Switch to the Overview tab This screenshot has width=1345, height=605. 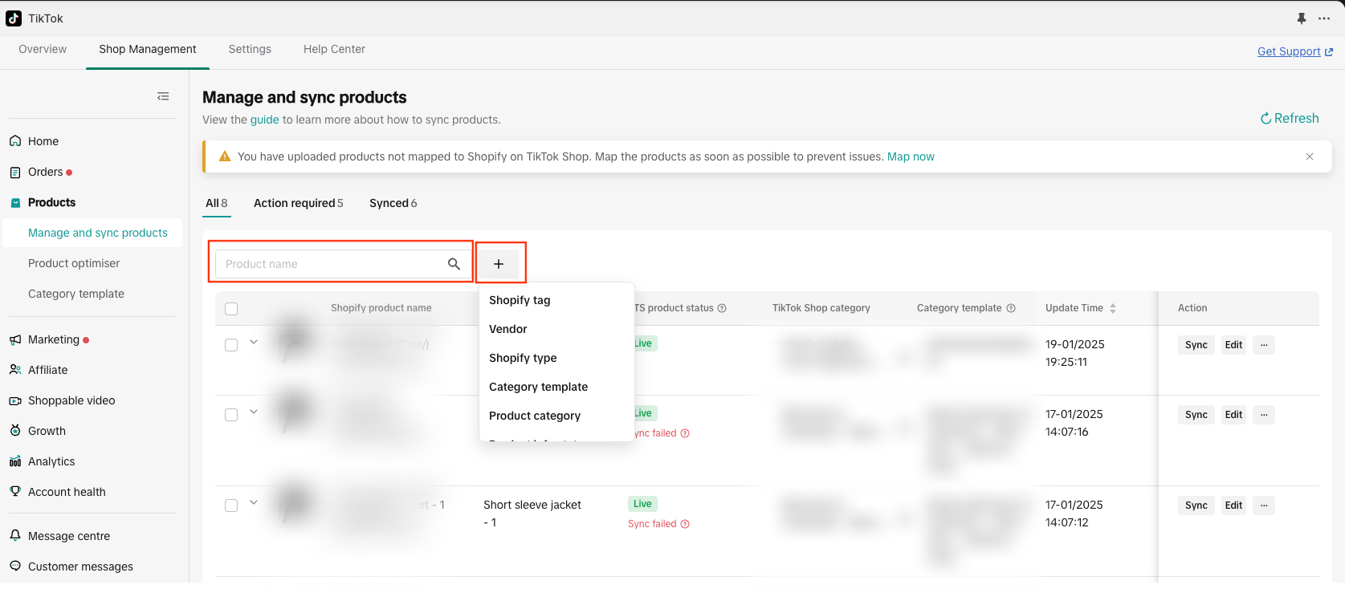43,49
